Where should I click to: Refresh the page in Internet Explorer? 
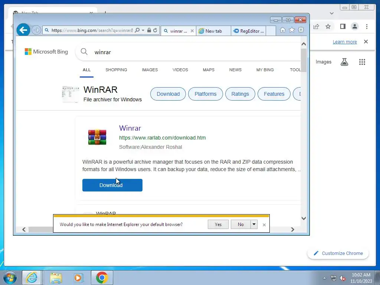coord(155,30)
